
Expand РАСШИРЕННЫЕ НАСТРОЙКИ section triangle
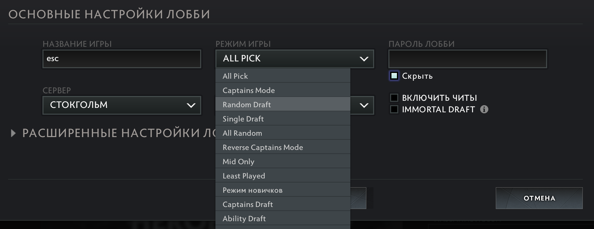(x=13, y=133)
